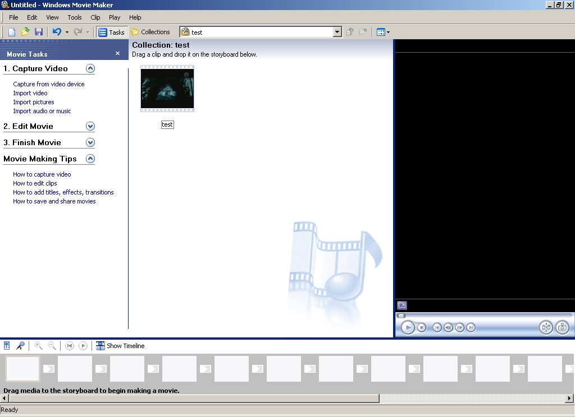Viewport: 575px width, 417px height.
Task: Step to next frame in preview
Action: (460, 327)
